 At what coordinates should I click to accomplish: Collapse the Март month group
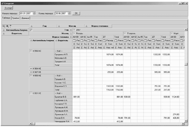click(x=172, y=33)
